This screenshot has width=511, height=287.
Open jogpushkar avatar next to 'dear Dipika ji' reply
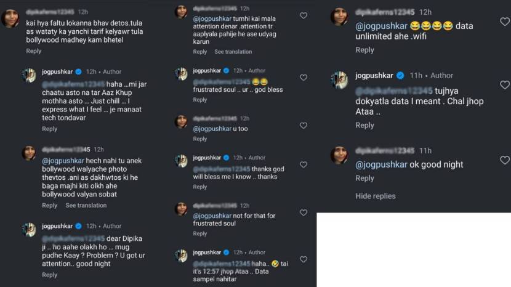click(x=29, y=230)
